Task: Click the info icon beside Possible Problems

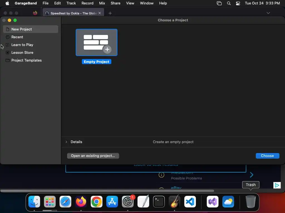Action: [x=161, y=175]
